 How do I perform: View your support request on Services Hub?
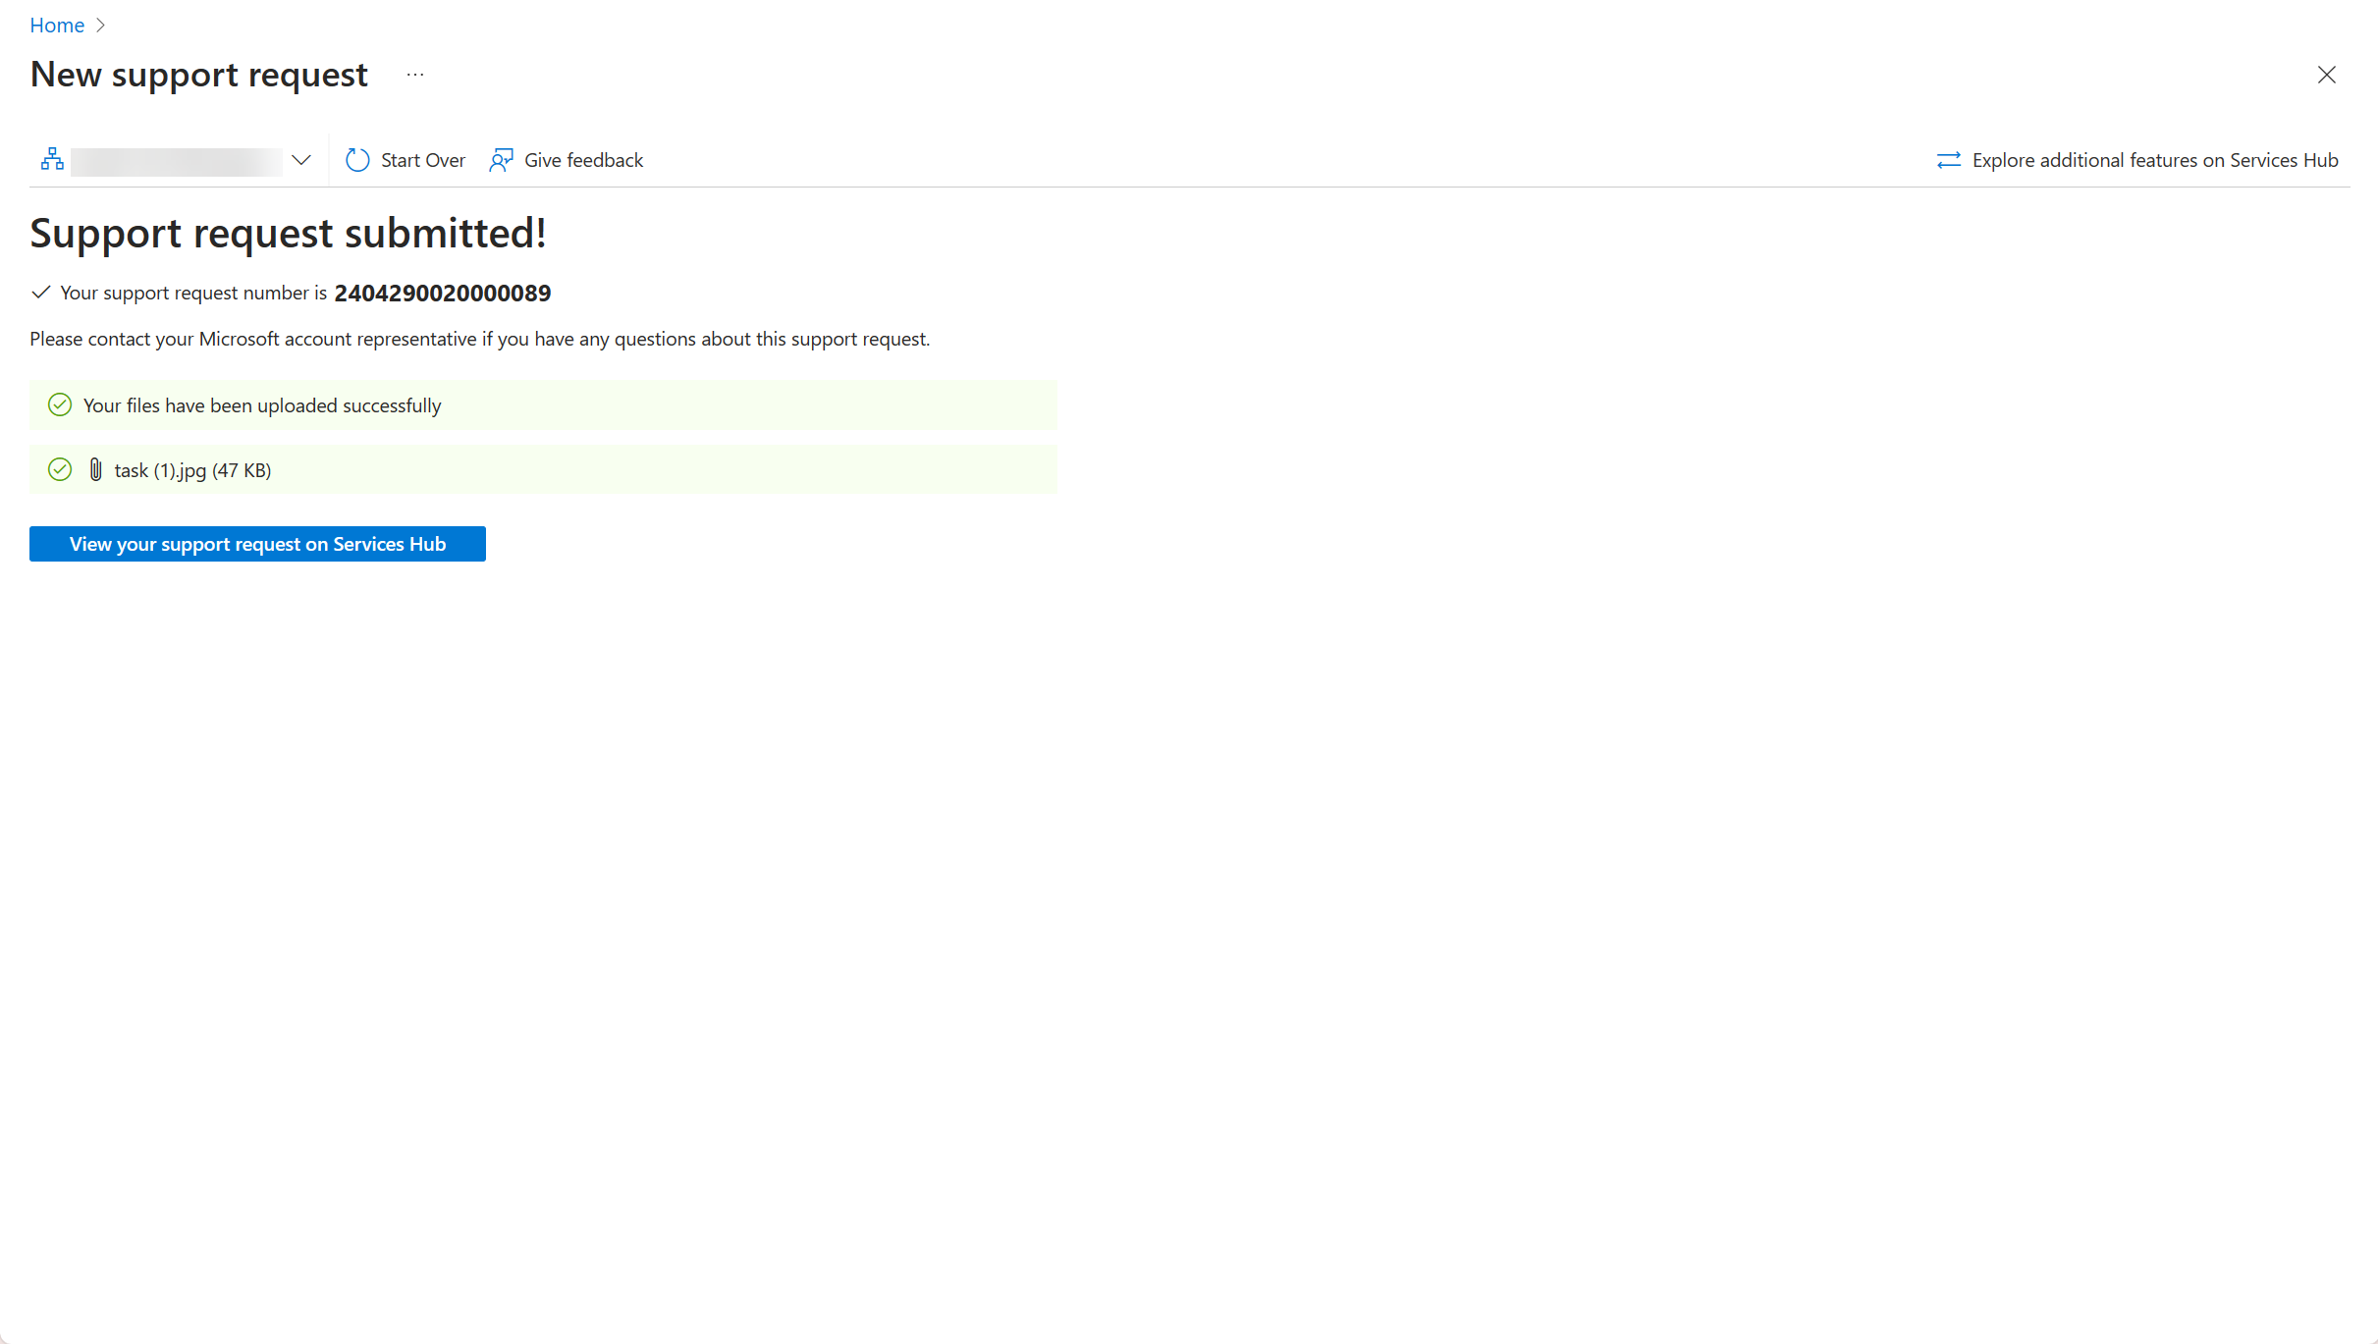256,544
